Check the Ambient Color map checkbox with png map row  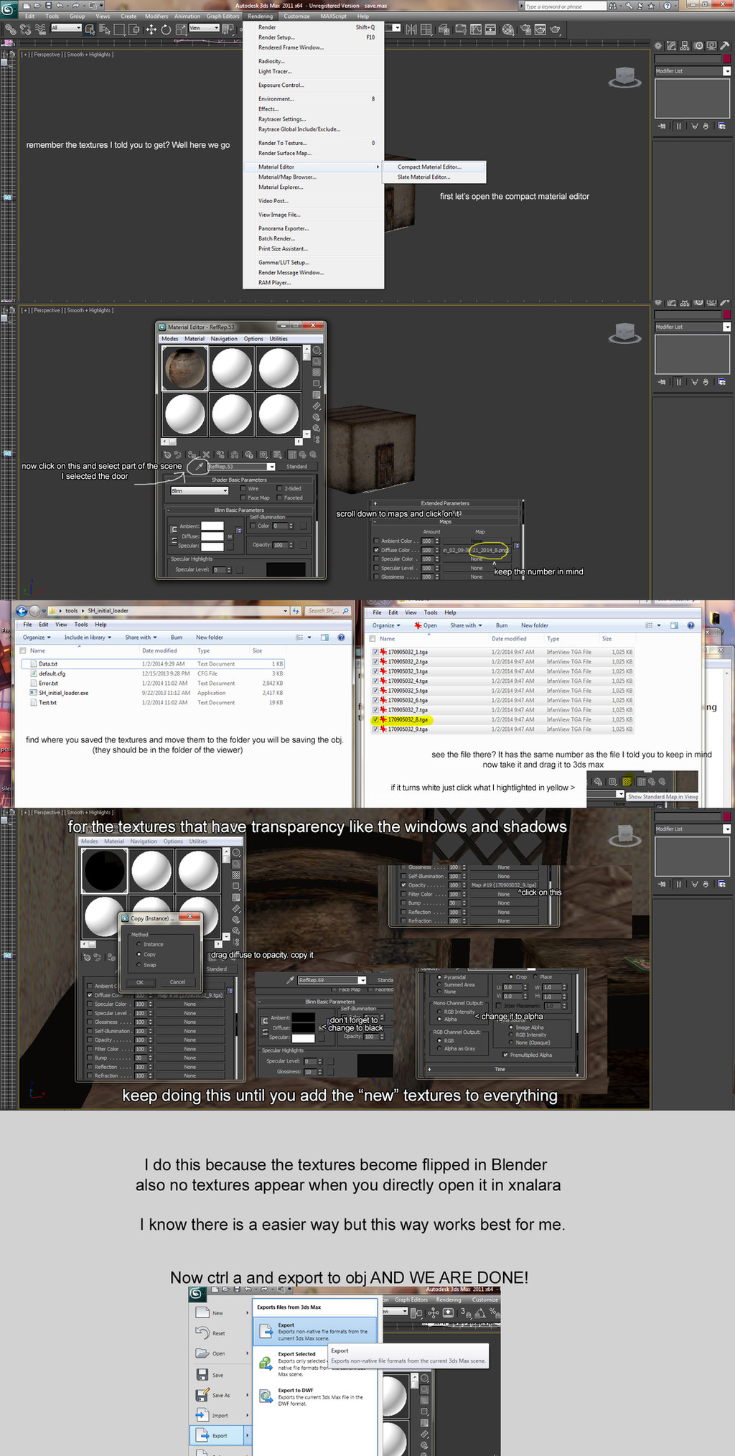[376, 541]
